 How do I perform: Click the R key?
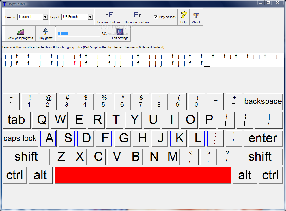pos(96,120)
